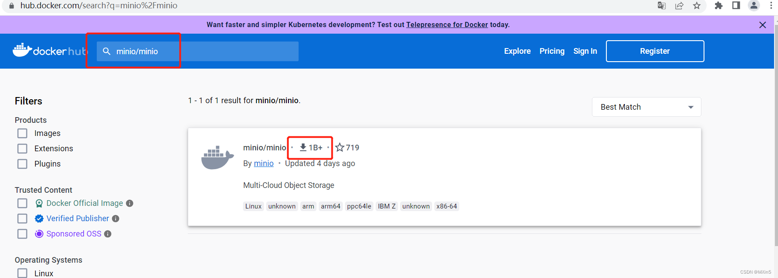Image resolution: width=778 pixels, height=278 pixels.
Task: Focus the minio/minio search field
Action: (x=197, y=52)
